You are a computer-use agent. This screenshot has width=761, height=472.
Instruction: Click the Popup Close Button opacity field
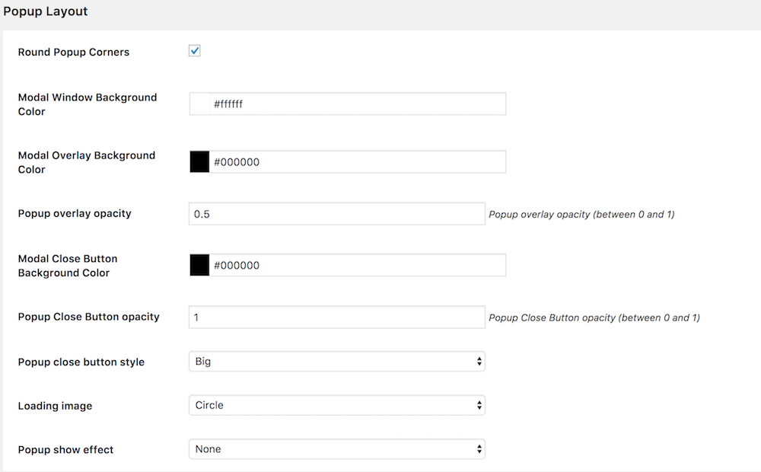pyautogui.click(x=337, y=317)
